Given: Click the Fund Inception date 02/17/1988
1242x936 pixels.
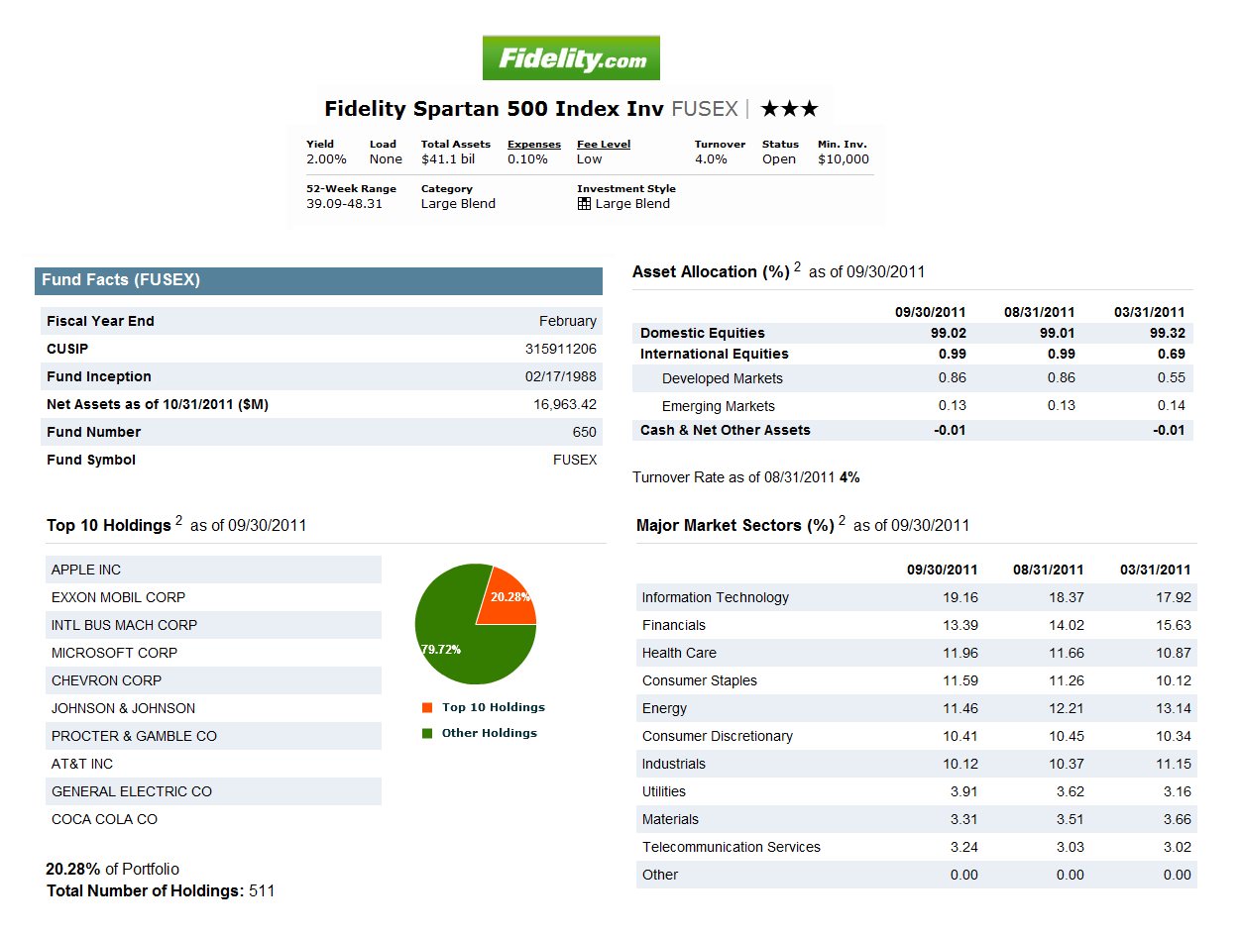Looking at the screenshot, I should click(x=561, y=376).
